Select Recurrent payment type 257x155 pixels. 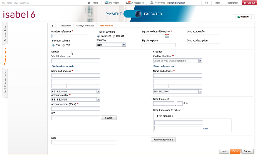[x=98, y=36]
